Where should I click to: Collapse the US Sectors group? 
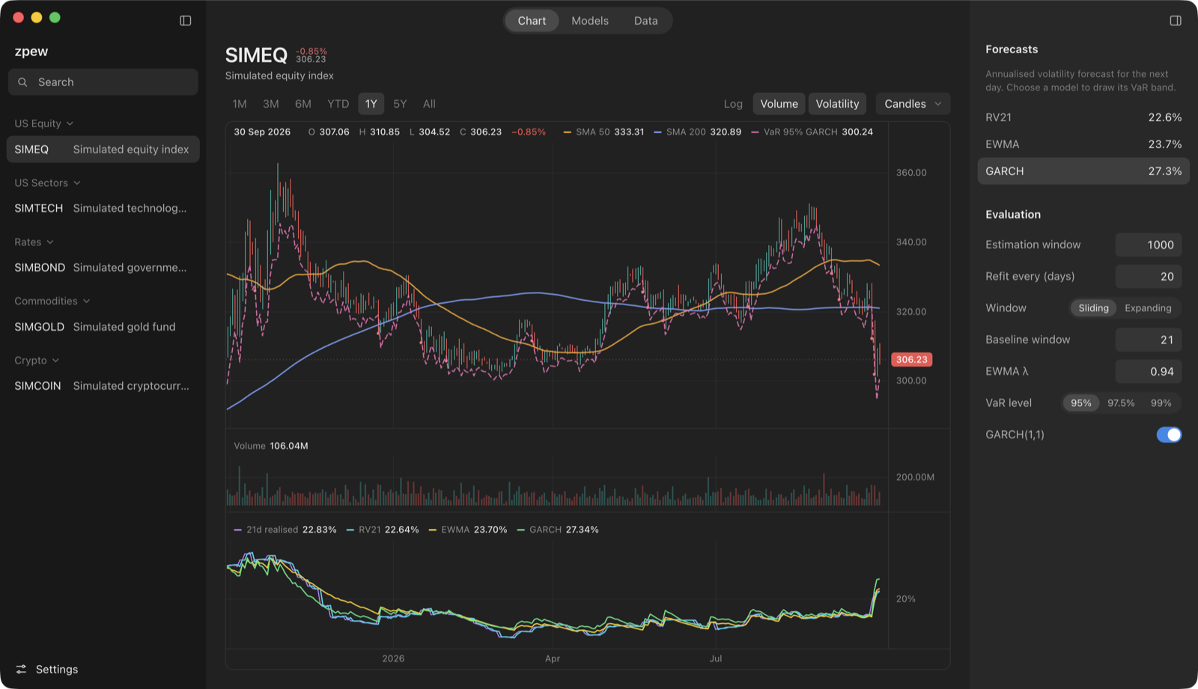click(47, 183)
